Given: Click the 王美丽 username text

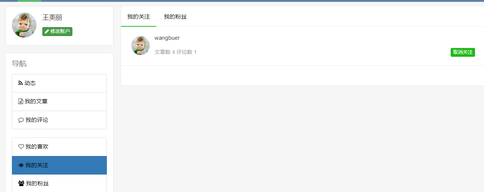Looking at the screenshot, I should pyautogui.click(x=52, y=17).
